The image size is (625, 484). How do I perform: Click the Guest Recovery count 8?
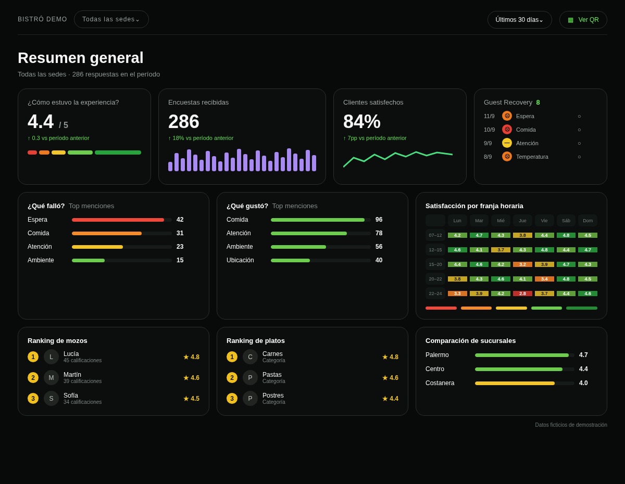pos(538,103)
